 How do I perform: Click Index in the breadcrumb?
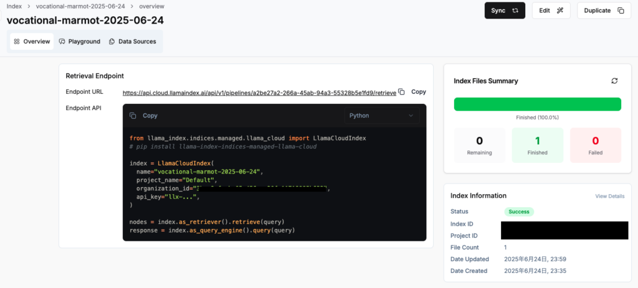(14, 6)
